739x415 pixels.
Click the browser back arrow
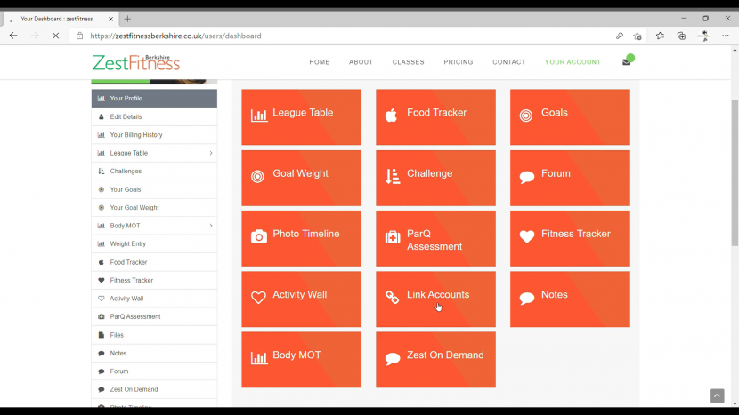[13, 36]
